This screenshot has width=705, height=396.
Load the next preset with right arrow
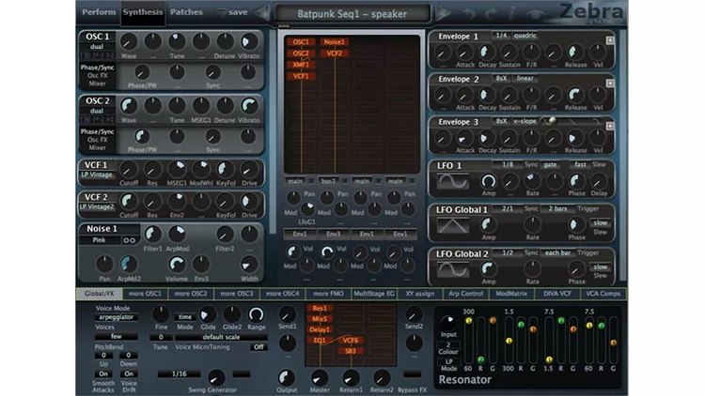[443, 12]
